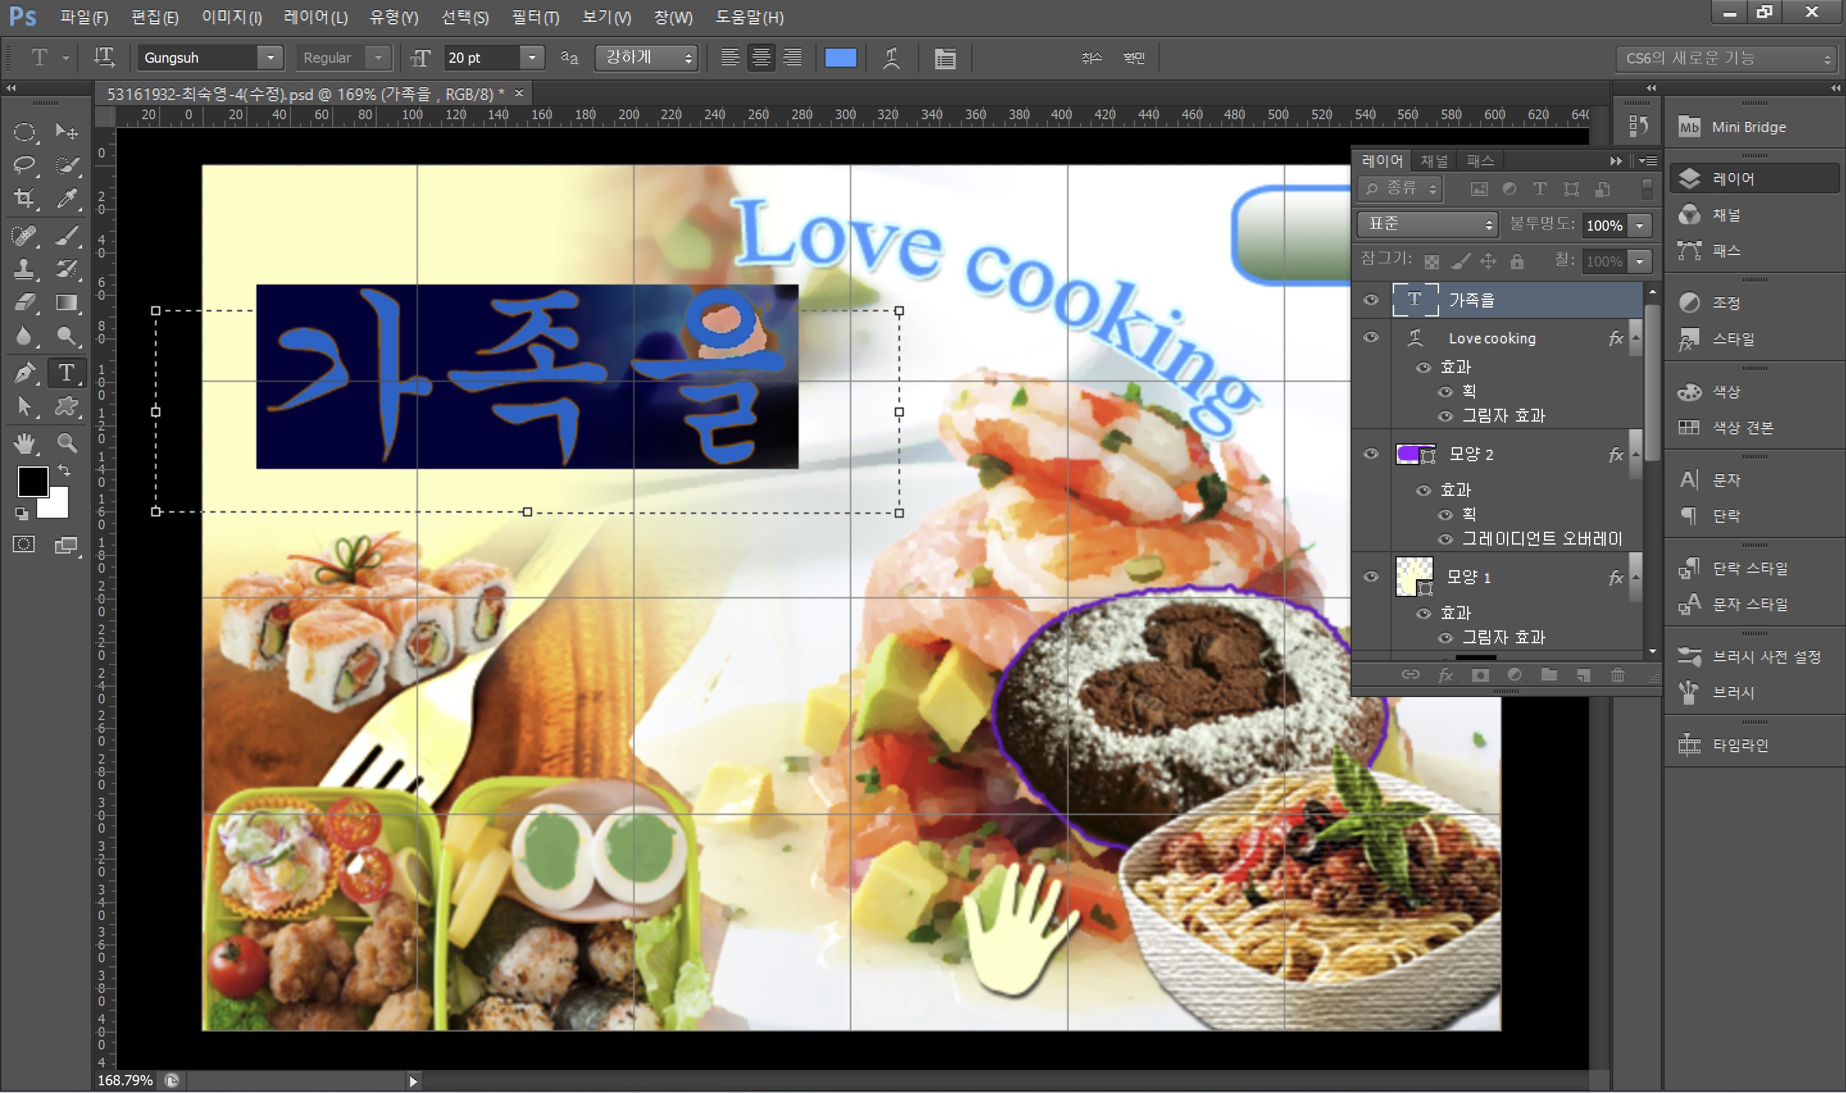Toggle 그레이디언트 오버레이 effect visibility
Screen dimensions: 1846x1093
(x=1445, y=539)
